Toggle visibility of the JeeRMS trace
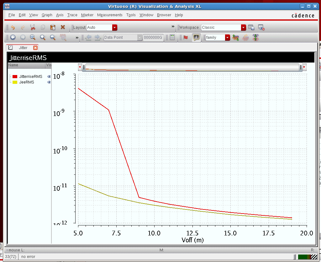This screenshot has width=321, height=262. tap(49, 82)
